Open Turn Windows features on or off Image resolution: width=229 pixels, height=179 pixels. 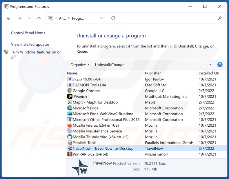point(36,55)
